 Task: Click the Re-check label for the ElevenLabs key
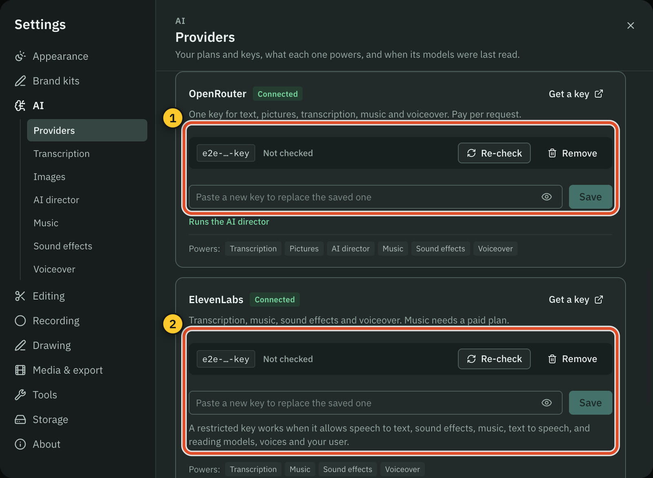501,359
